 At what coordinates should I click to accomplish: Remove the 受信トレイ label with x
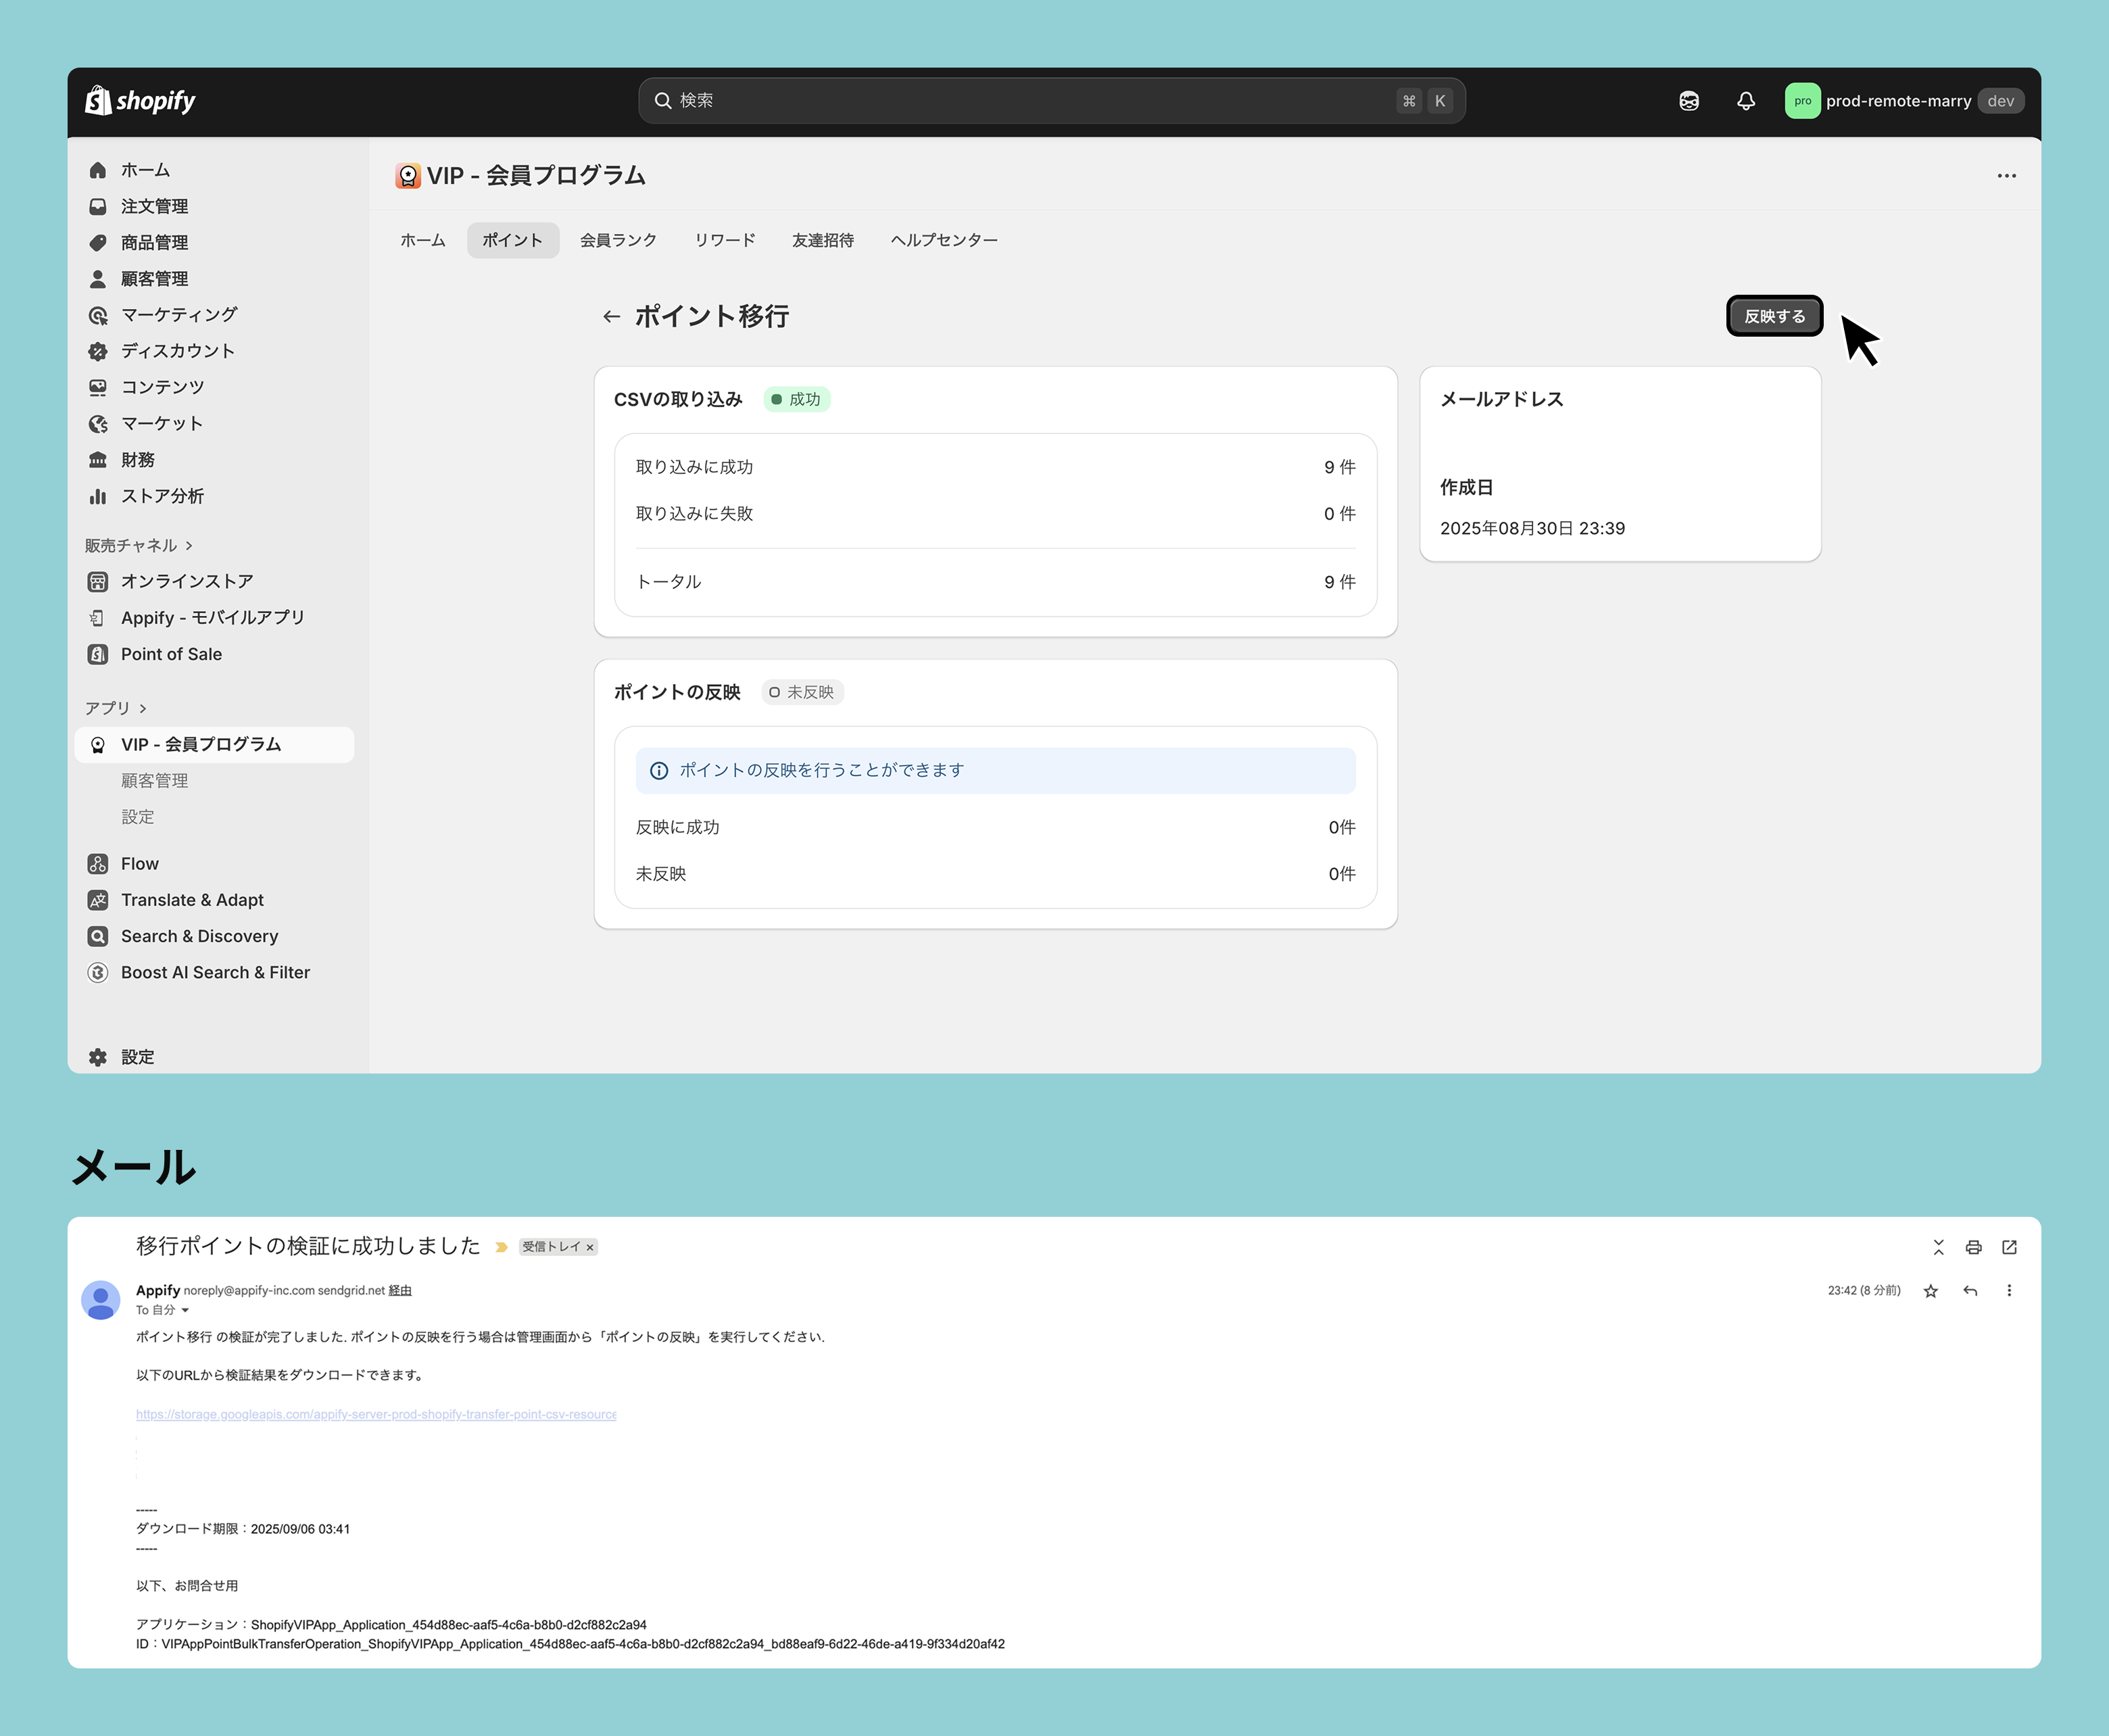(x=590, y=1247)
